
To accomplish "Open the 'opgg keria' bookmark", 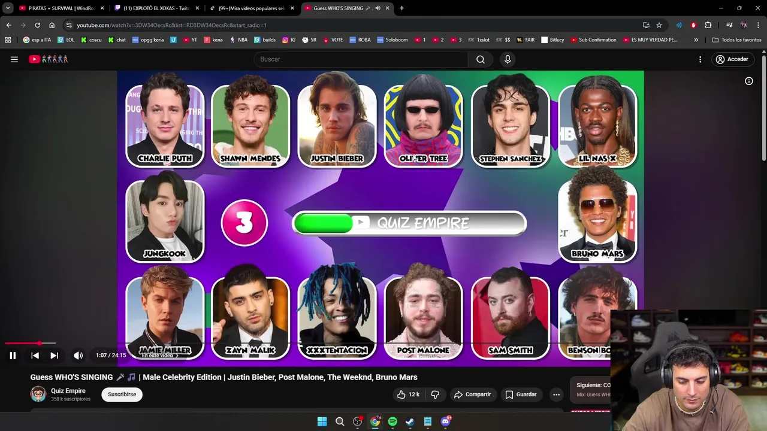I will [x=148, y=40].
